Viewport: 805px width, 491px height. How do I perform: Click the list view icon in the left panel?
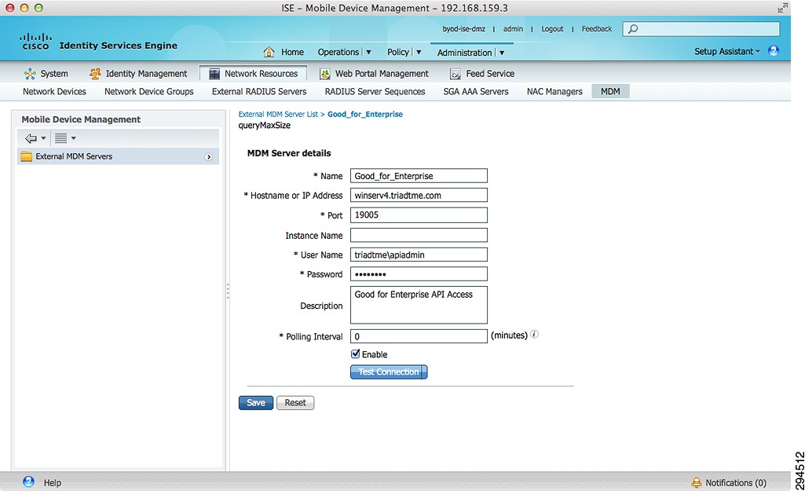coord(60,138)
